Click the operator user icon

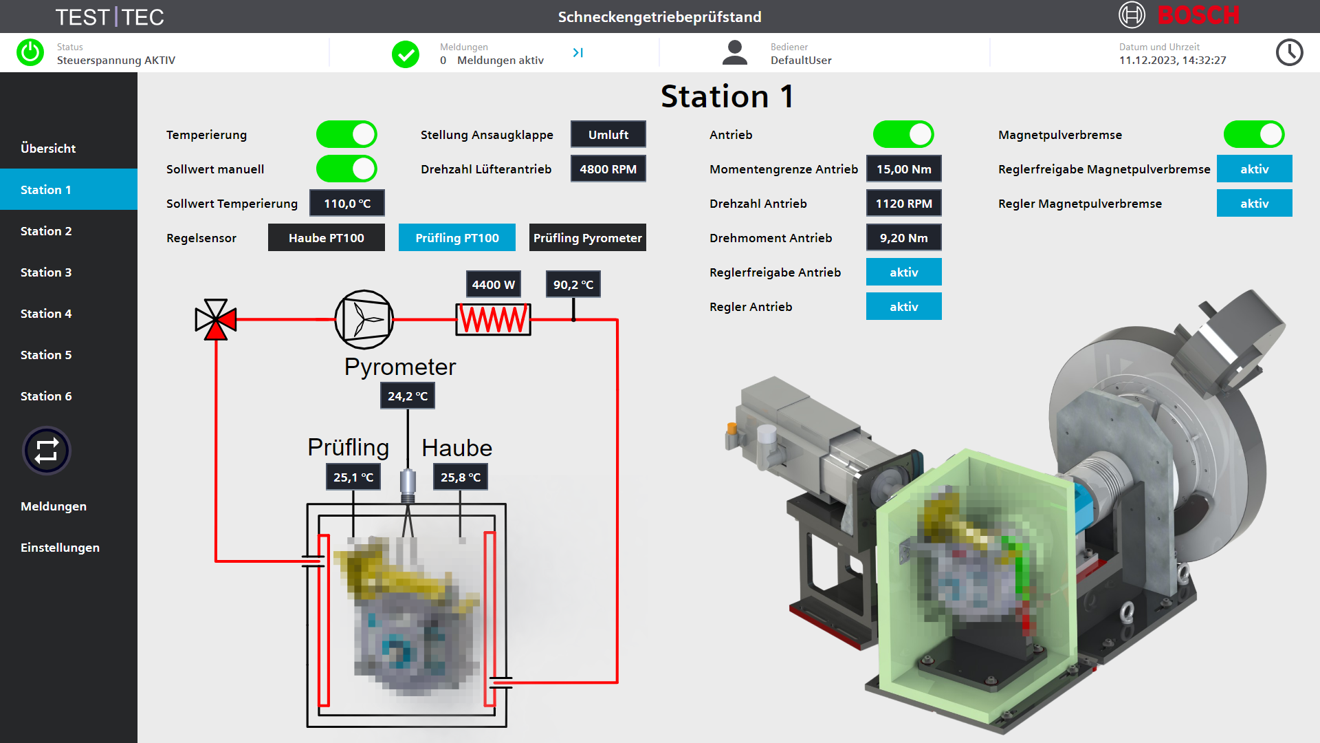tap(735, 53)
